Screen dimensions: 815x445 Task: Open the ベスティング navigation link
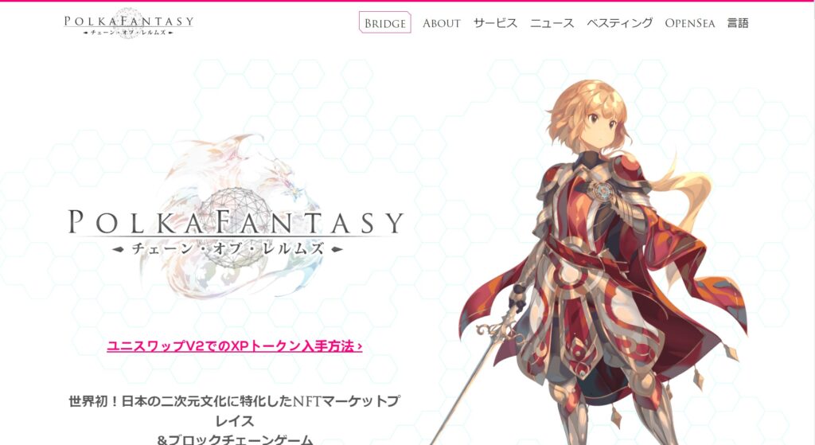[x=619, y=23]
